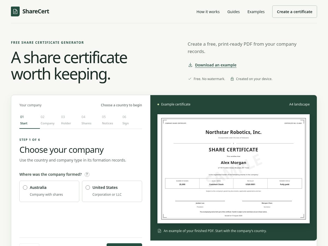Click the 'Choose a country to begin' text
Viewport: 328px width, 246px height.
tap(121, 105)
